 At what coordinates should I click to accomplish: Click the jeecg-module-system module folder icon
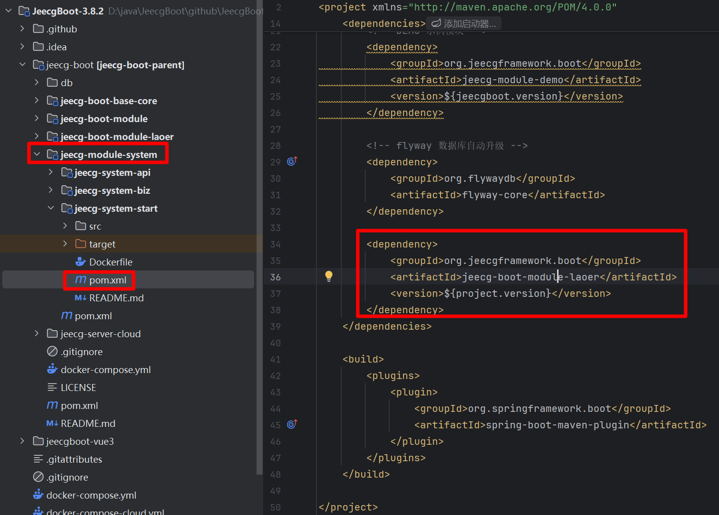coord(52,154)
